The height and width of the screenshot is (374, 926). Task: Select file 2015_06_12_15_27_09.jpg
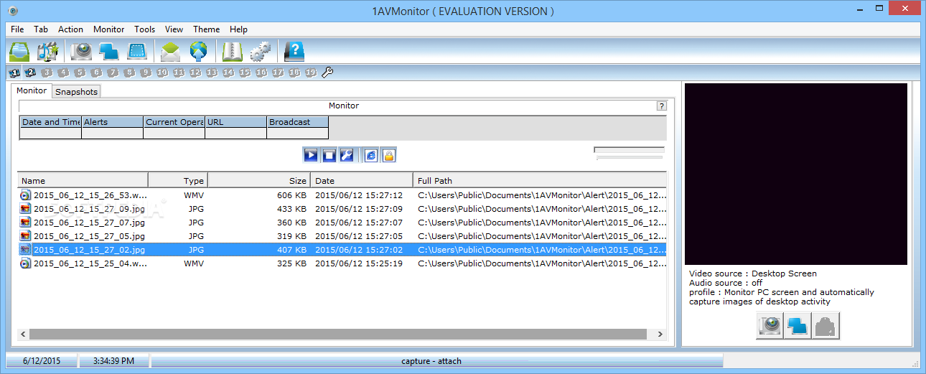[342, 208]
